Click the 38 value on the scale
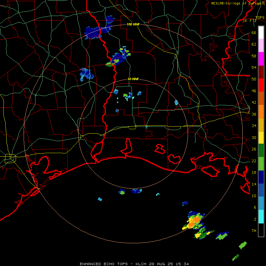 (x=254, y=114)
